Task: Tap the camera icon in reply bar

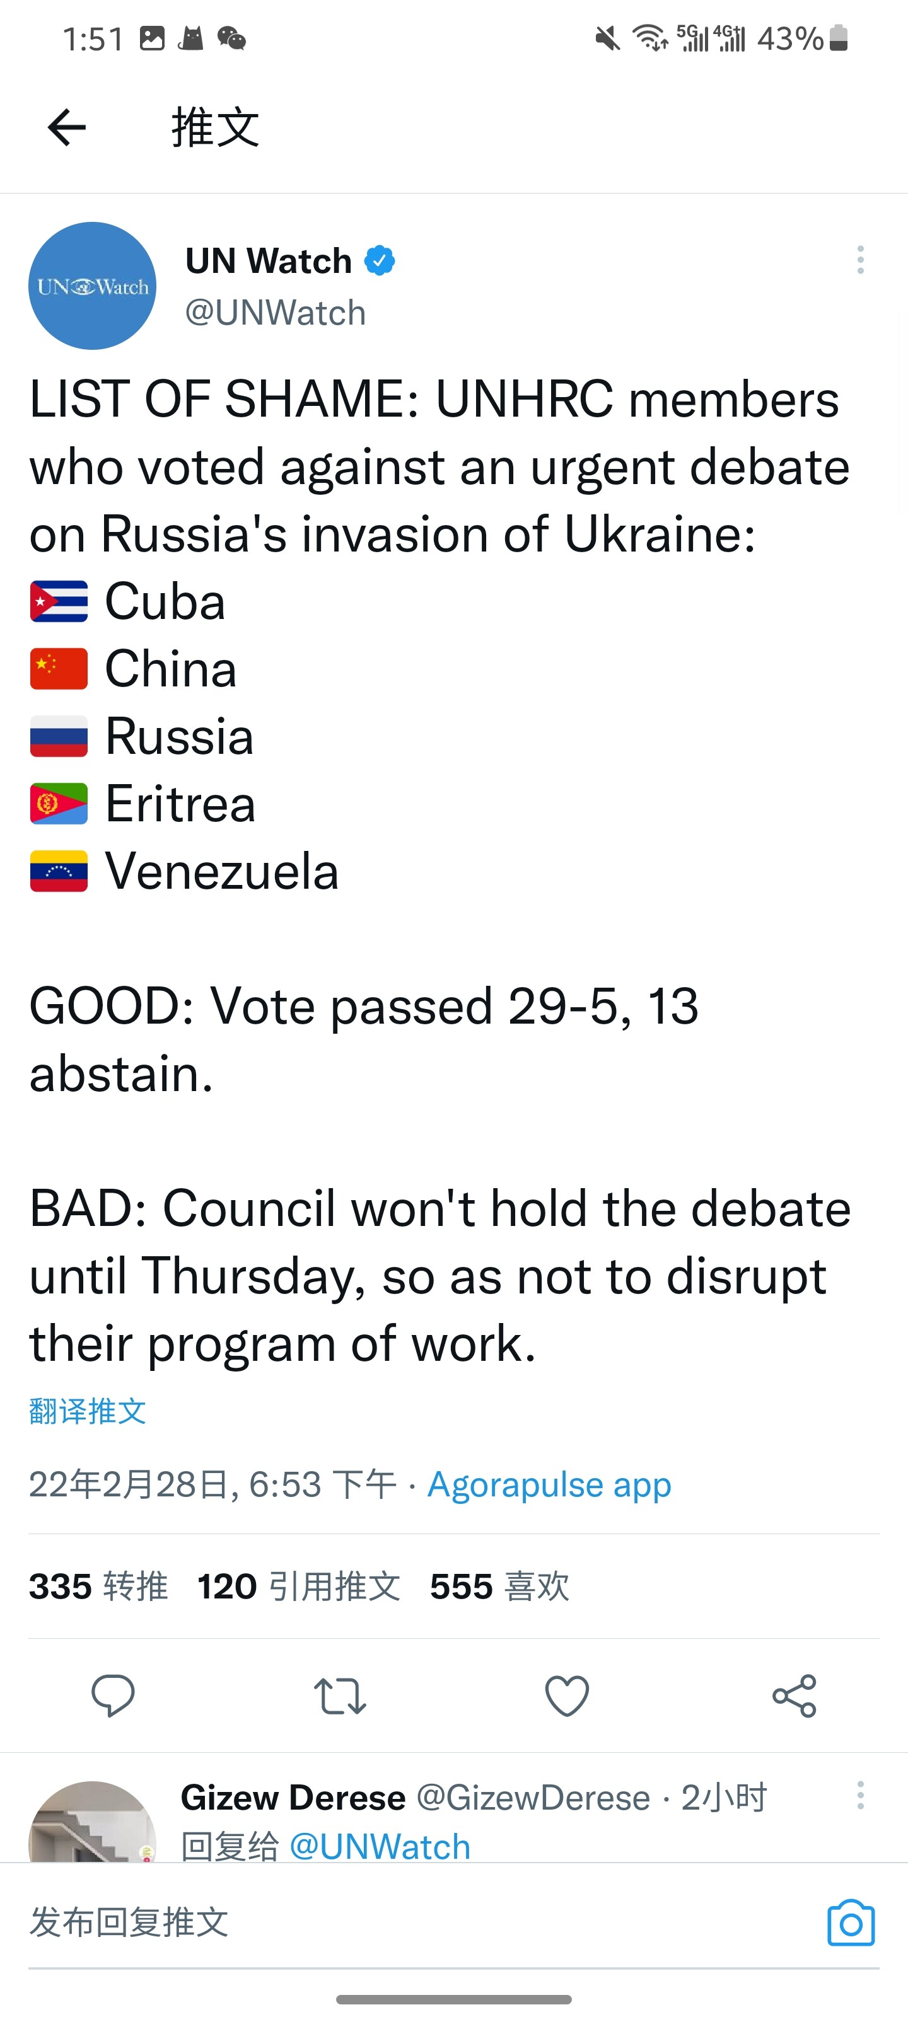Action: click(852, 1922)
